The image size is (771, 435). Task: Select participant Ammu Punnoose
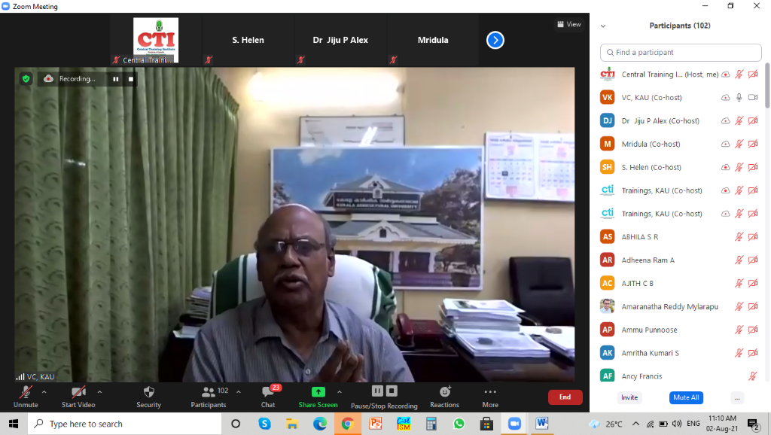point(681,330)
